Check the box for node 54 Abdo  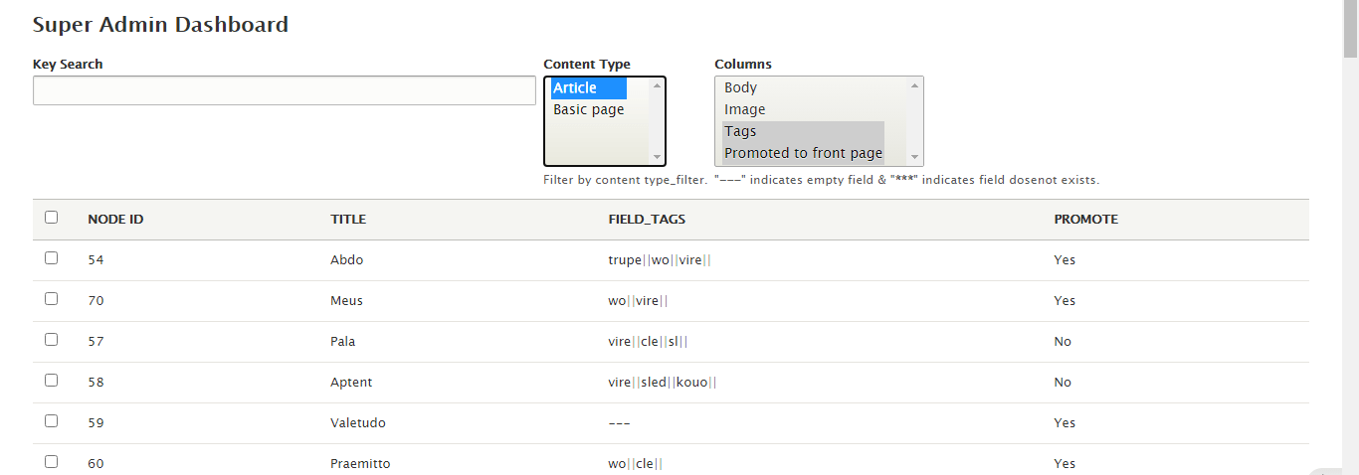coord(52,258)
